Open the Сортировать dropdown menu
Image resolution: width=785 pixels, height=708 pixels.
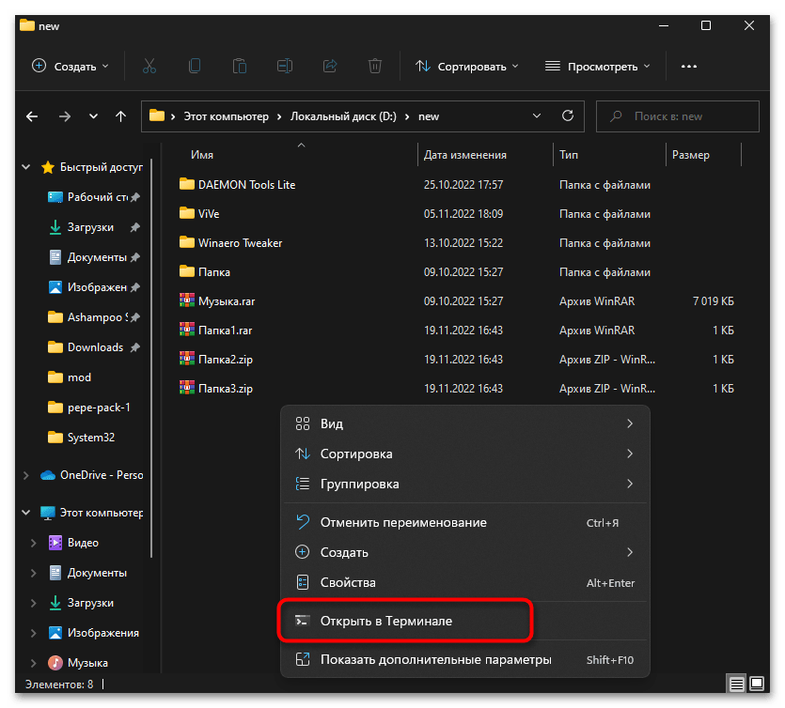[467, 66]
